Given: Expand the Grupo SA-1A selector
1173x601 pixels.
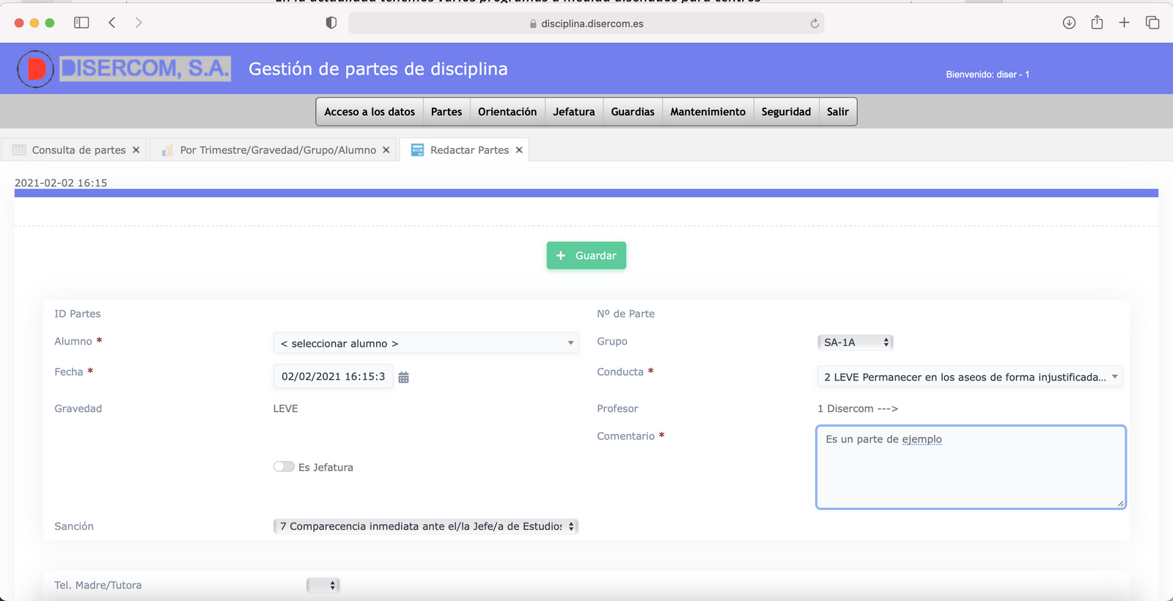Looking at the screenshot, I should click(x=855, y=342).
